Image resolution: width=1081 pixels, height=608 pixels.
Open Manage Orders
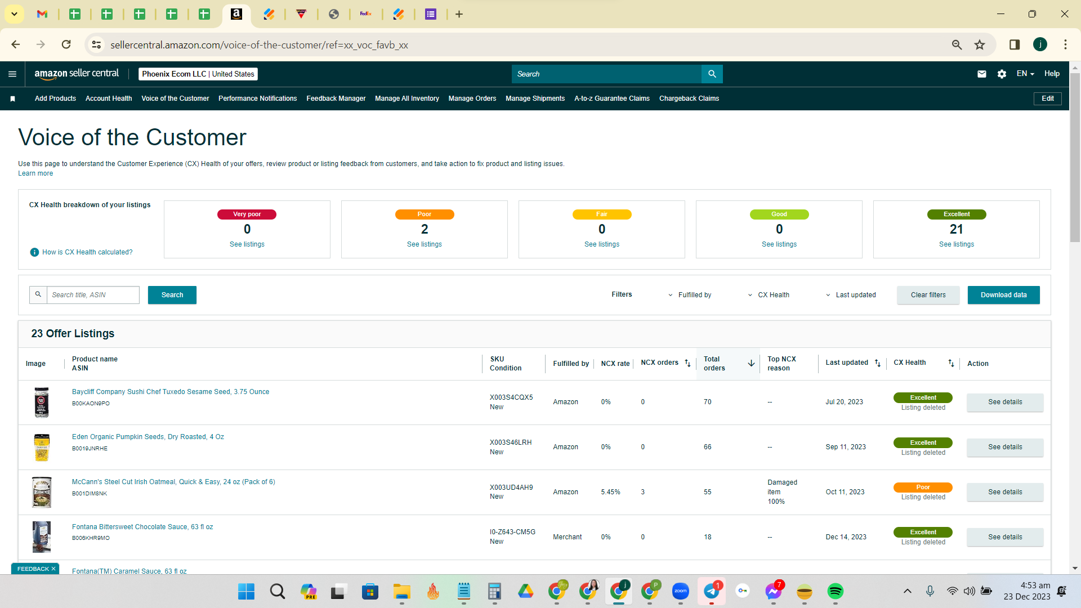coord(472,99)
